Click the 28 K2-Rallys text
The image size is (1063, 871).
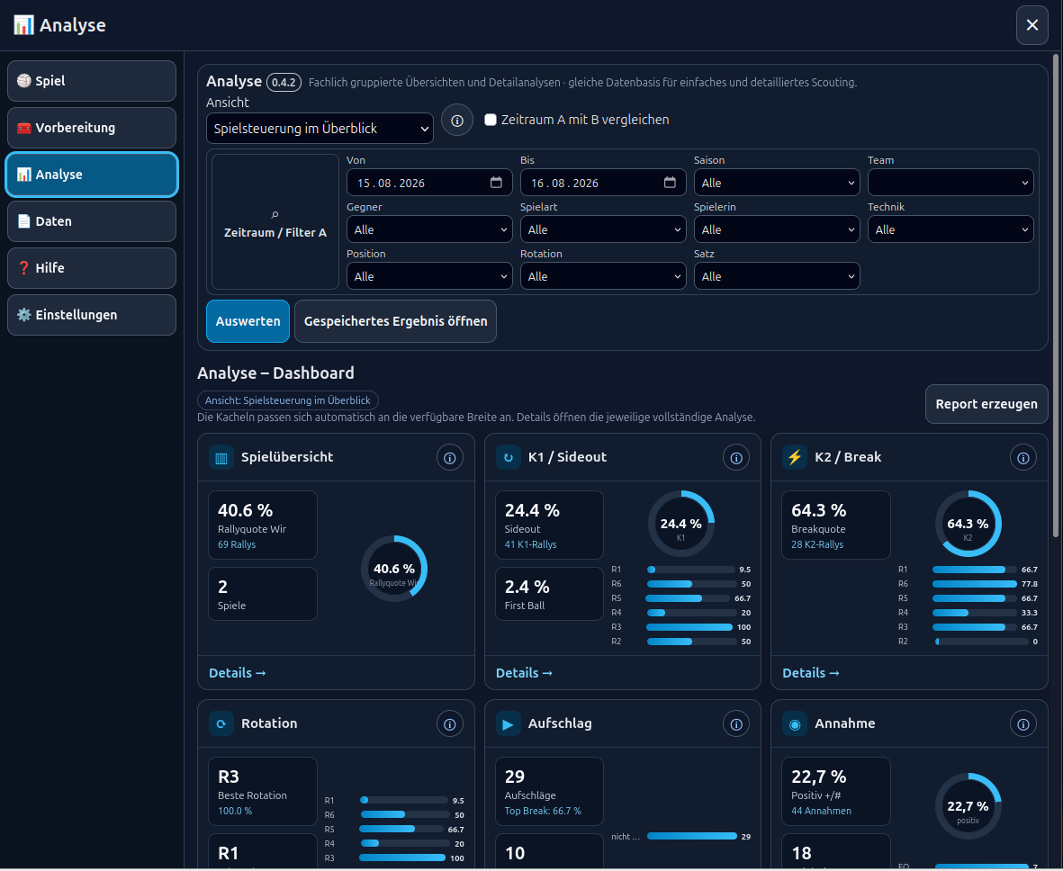pyautogui.click(x=817, y=545)
